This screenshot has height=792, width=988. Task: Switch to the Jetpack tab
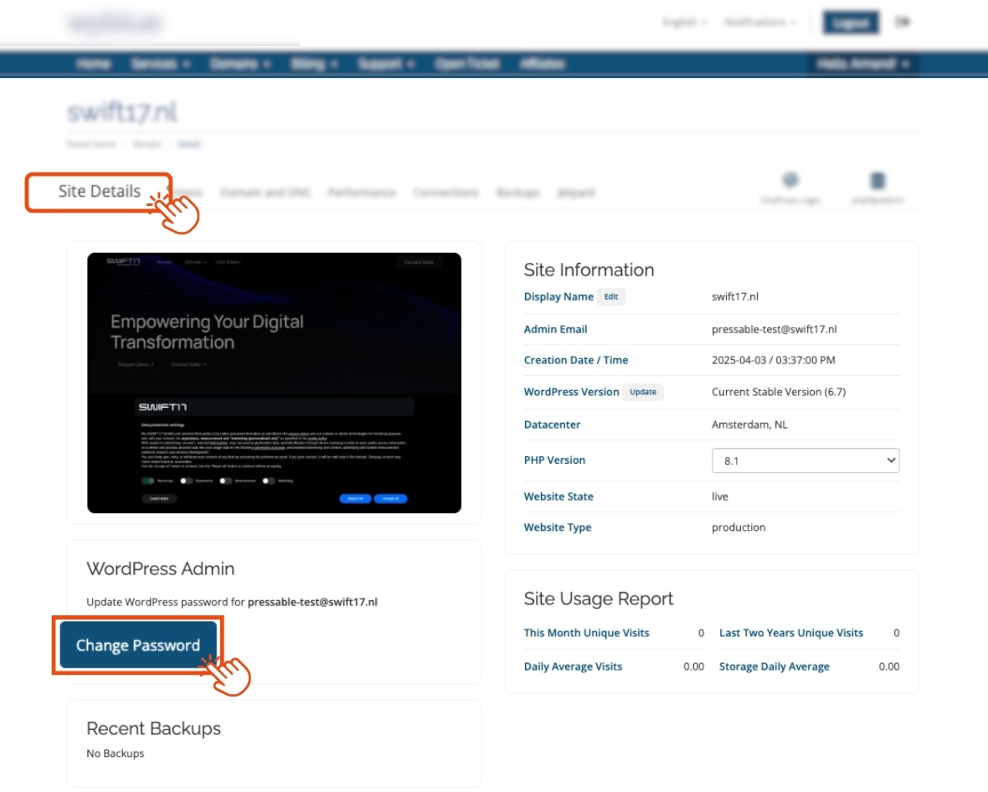pos(576,193)
